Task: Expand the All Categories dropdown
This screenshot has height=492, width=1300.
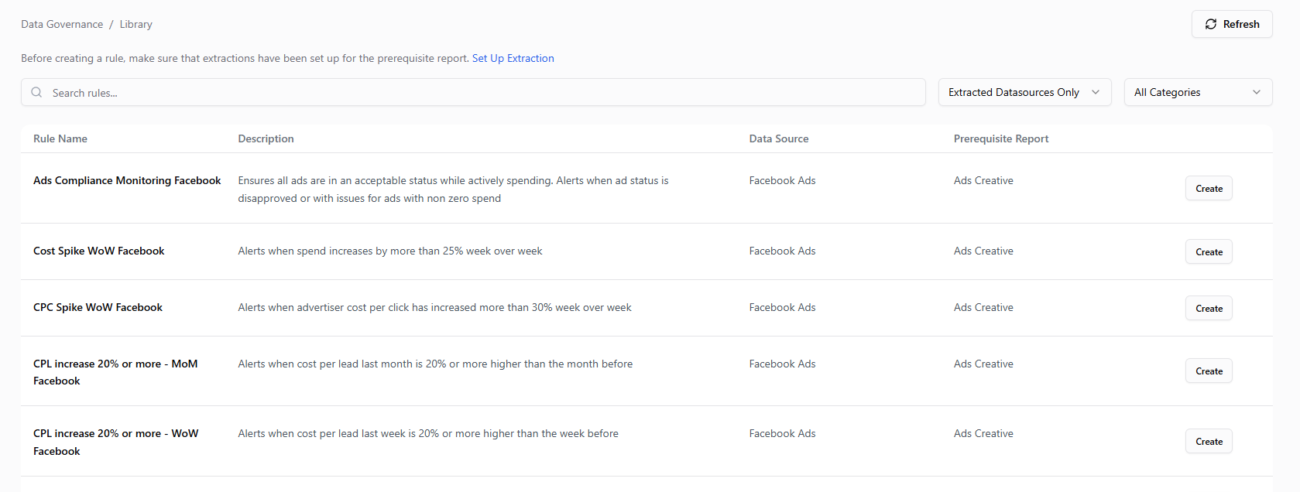Action: coord(1197,92)
